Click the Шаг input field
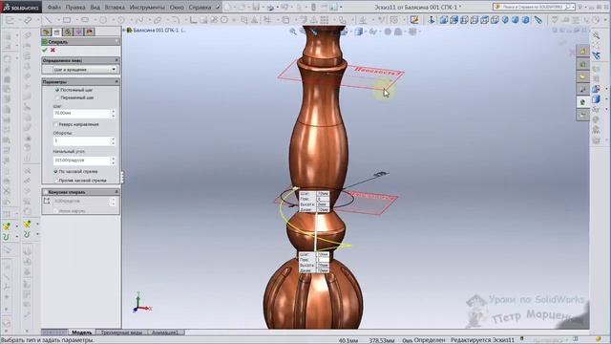This screenshot has height=344, width=611. [82, 113]
